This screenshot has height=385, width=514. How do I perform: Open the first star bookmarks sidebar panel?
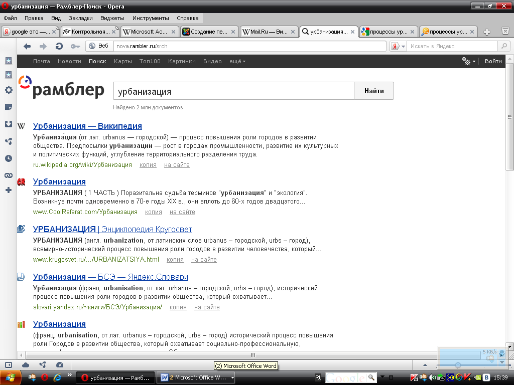[x=9, y=61]
